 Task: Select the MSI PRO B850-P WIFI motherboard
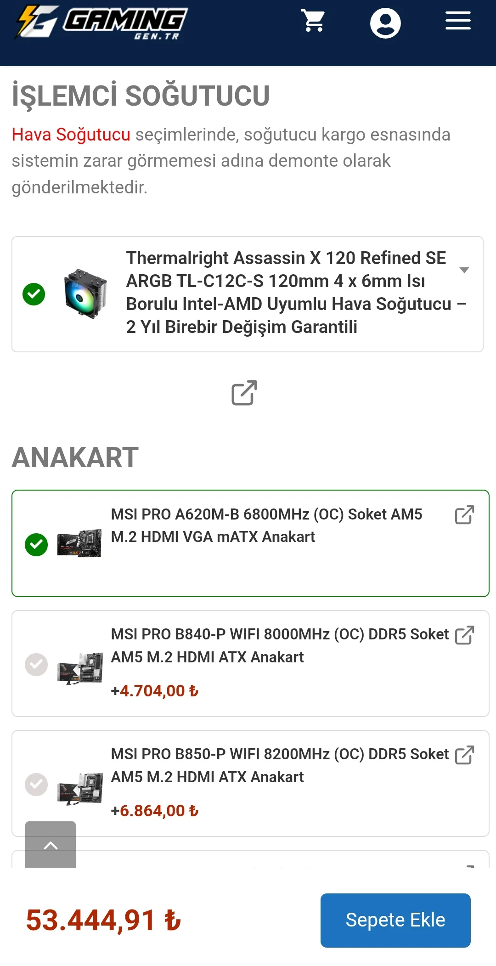(x=36, y=784)
